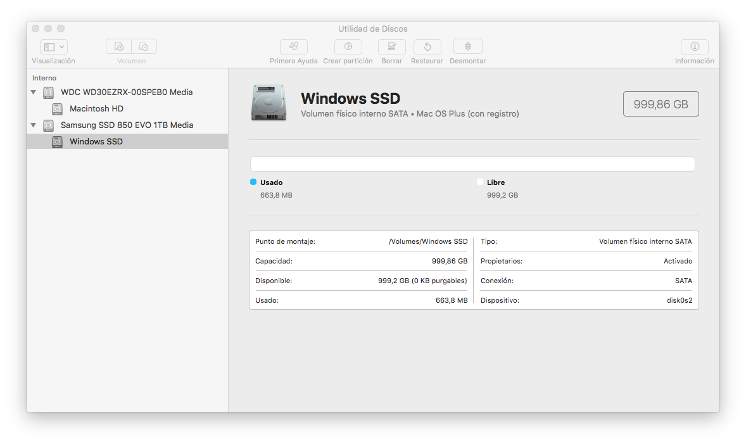Click the white Libre legend dot

click(480, 182)
